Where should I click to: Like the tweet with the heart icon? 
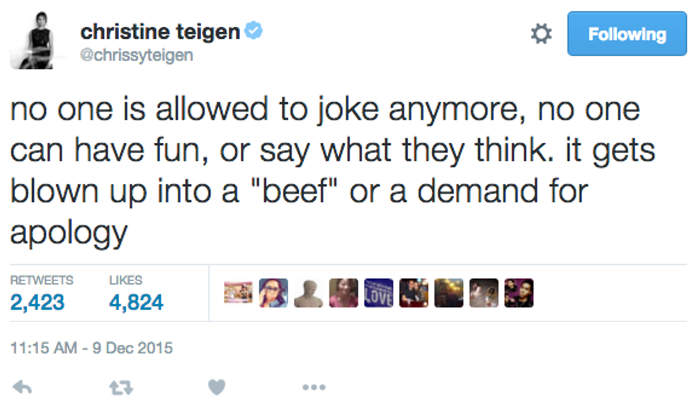(217, 387)
